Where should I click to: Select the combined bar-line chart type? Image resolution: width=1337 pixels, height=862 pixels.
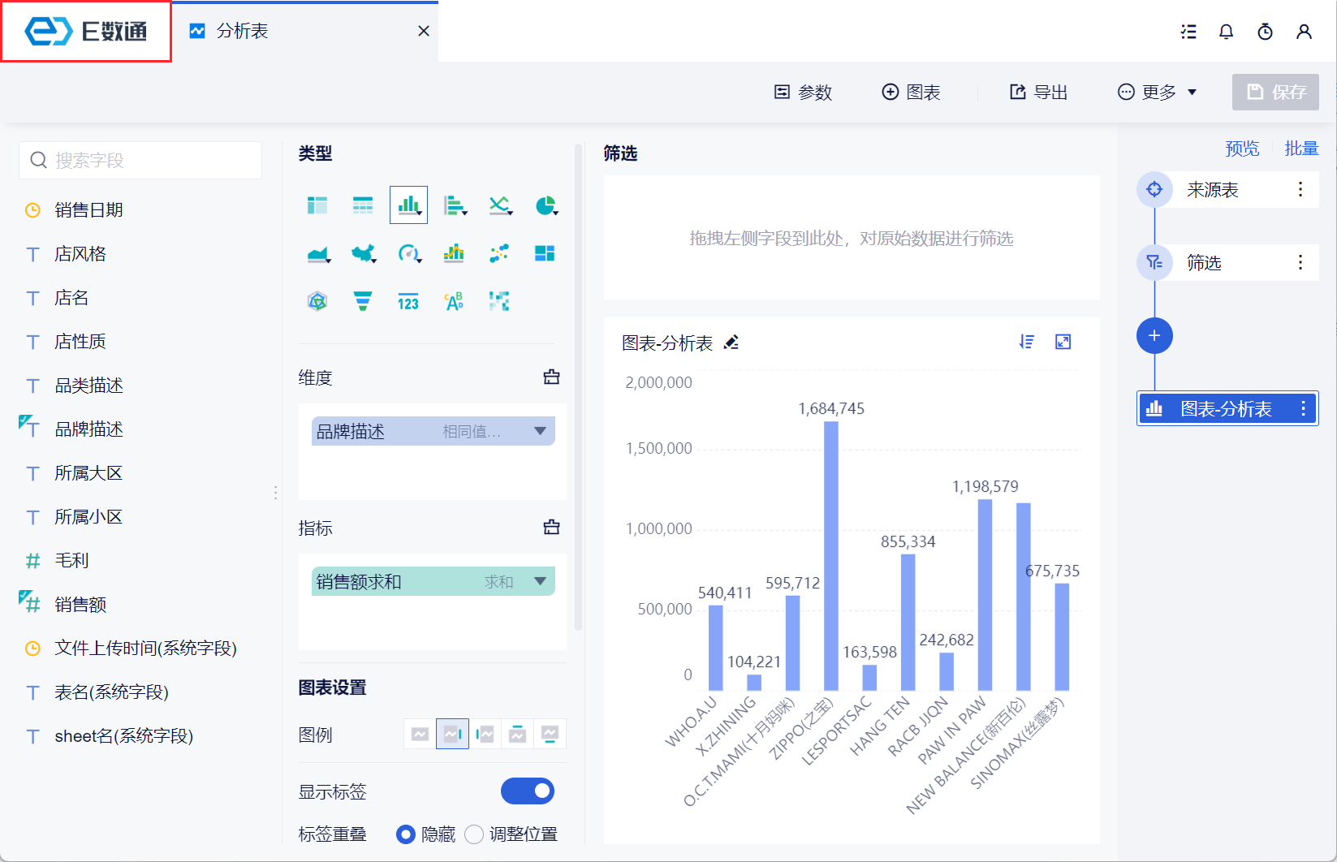point(454,254)
